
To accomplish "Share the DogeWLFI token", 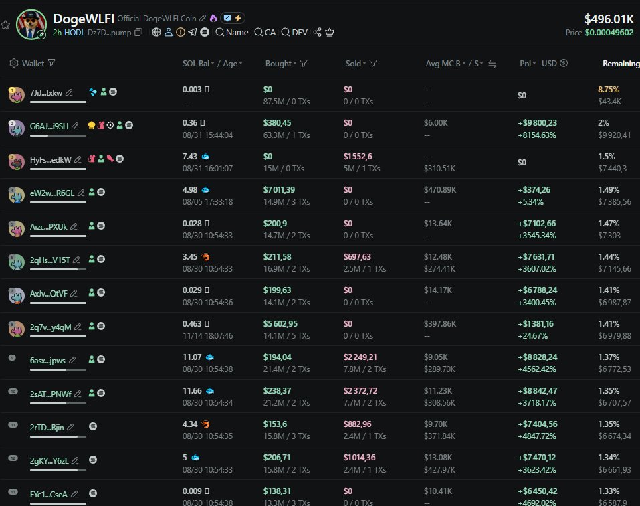I will (x=317, y=32).
